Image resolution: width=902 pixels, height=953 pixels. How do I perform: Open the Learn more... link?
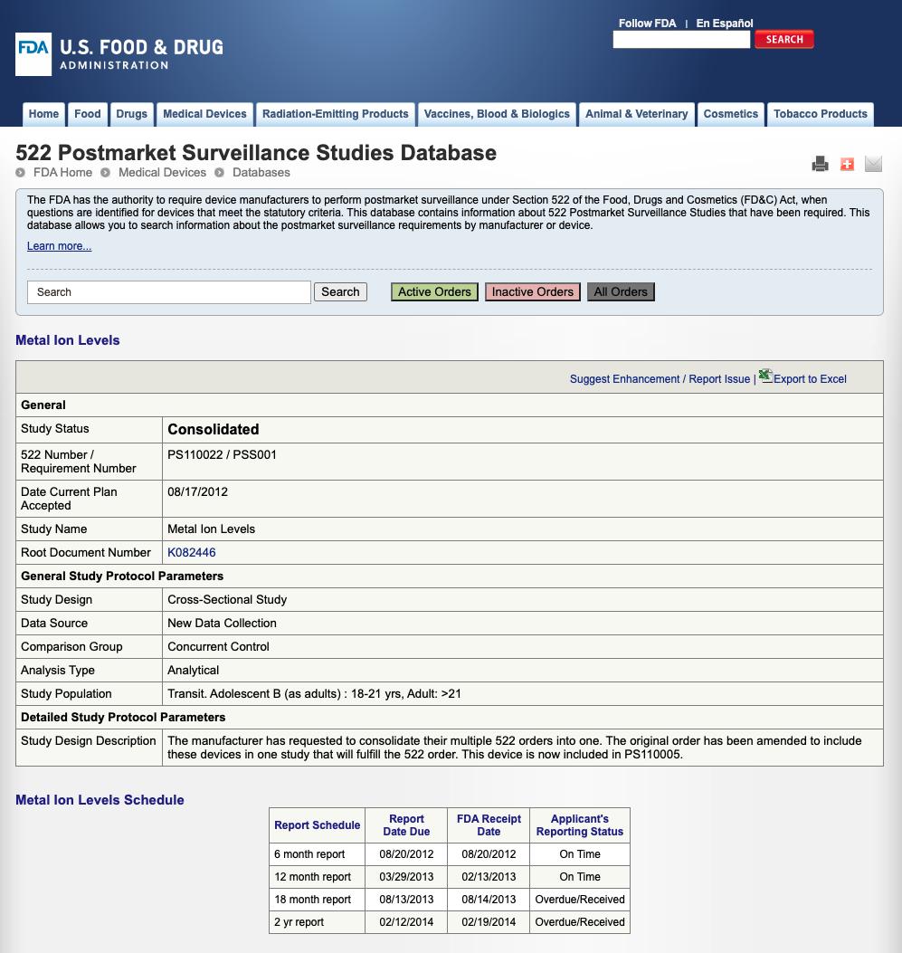point(59,246)
